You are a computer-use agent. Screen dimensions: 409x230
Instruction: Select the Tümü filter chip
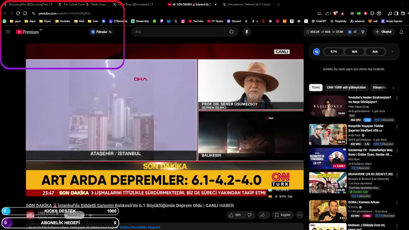pos(316,88)
